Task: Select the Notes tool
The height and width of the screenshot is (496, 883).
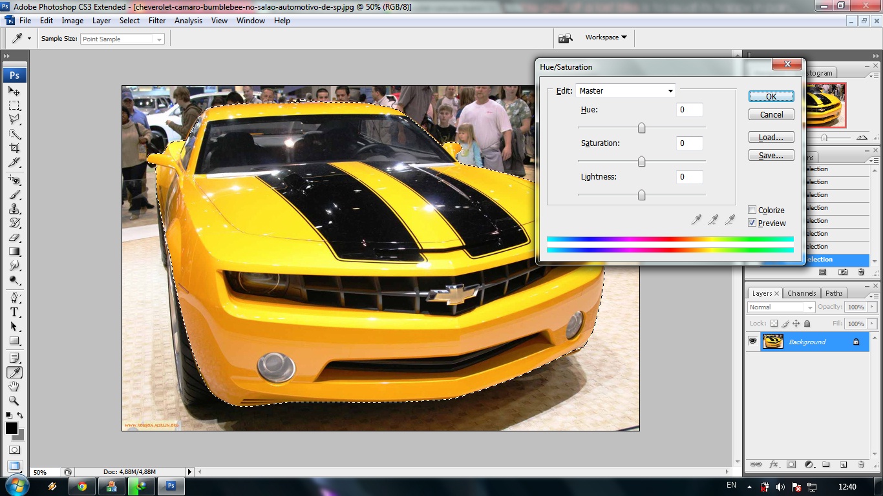Action: click(x=14, y=358)
